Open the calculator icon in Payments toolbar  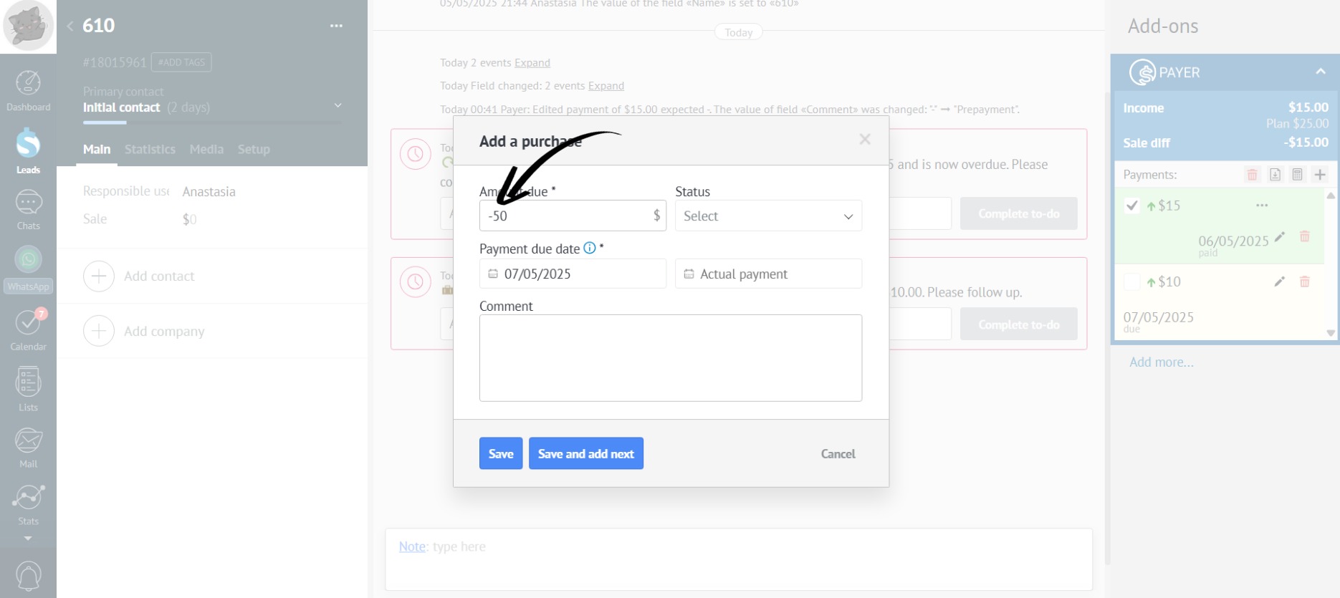pyautogui.click(x=1297, y=175)
